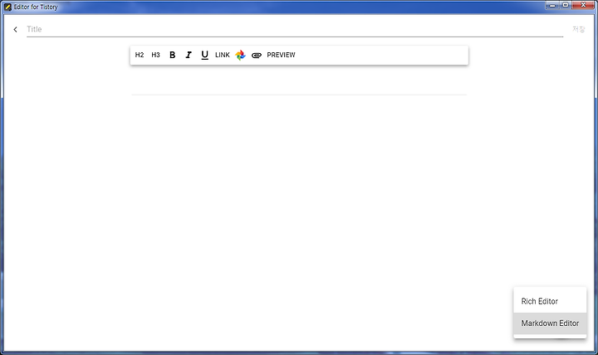The image size is (598, 355).
Task: Apply H3 heading format
Action: pos(155,55)
